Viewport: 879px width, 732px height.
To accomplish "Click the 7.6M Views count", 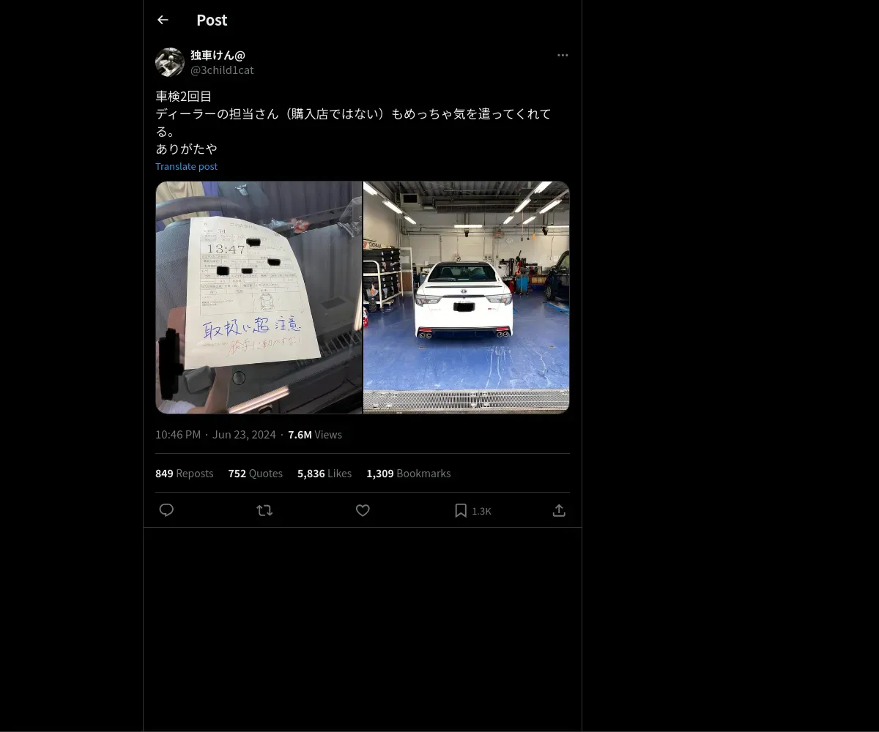I will click(315, 435).
